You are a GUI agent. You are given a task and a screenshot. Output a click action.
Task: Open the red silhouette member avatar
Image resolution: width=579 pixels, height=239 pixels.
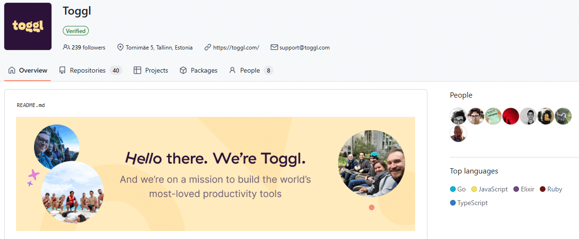[x=511, y=116]
